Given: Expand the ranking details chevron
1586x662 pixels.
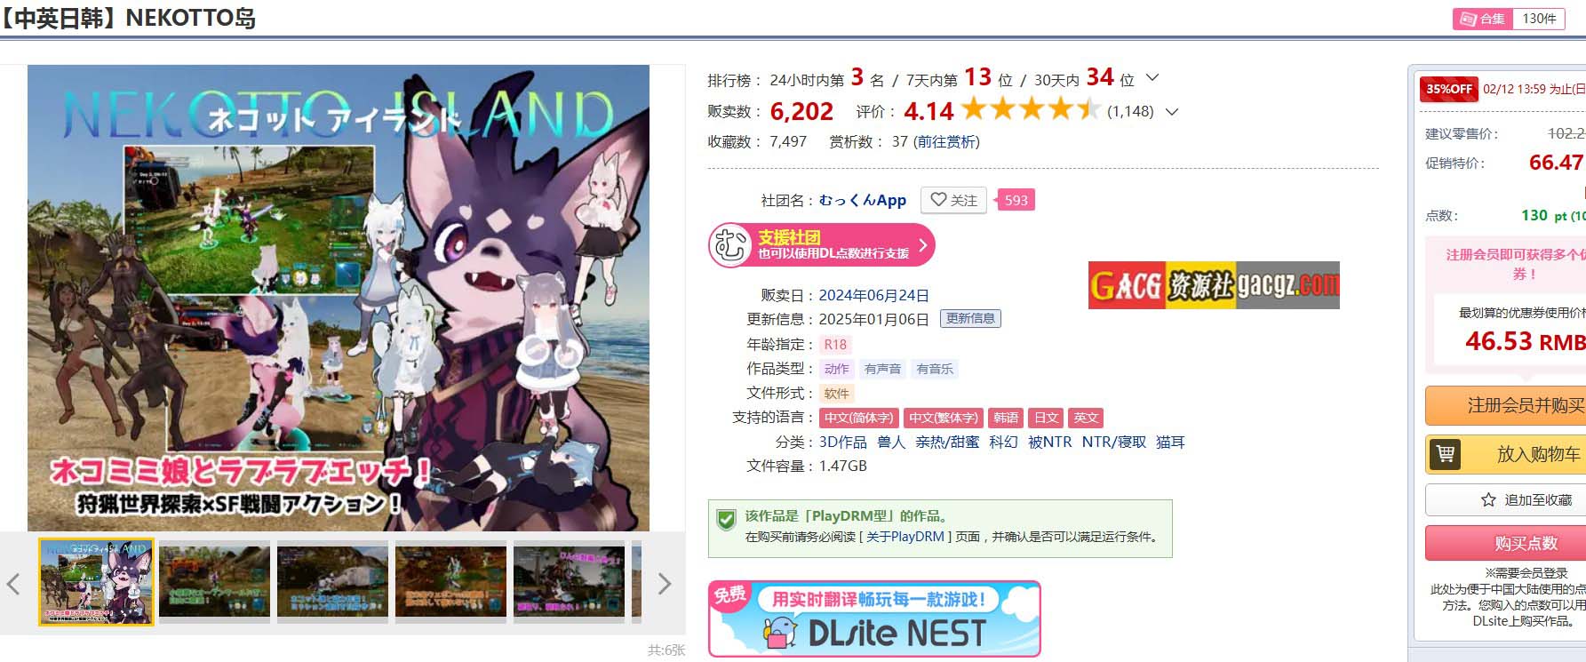Looking at the screenshot, I should click(x=1152, y=78).
